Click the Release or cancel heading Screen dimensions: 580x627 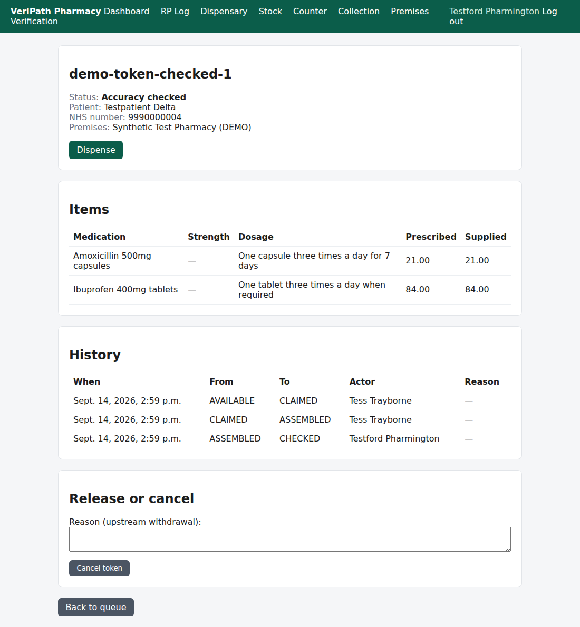(x=131, y=498)
